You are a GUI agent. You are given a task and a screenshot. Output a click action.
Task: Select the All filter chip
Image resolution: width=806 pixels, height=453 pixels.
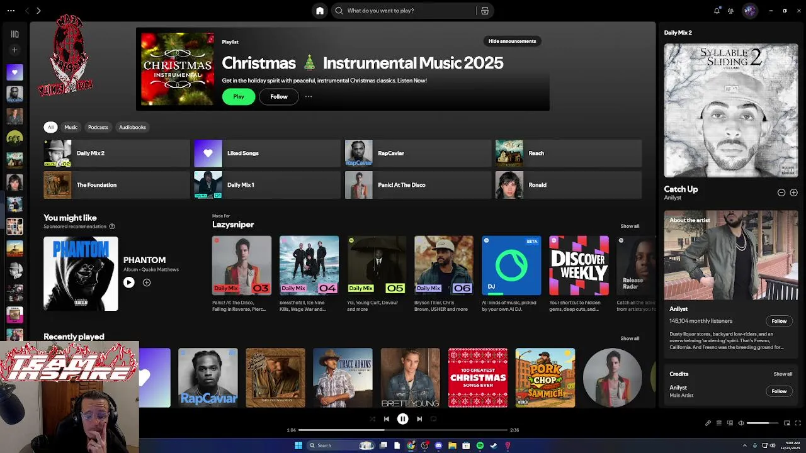tap(51, 127)
